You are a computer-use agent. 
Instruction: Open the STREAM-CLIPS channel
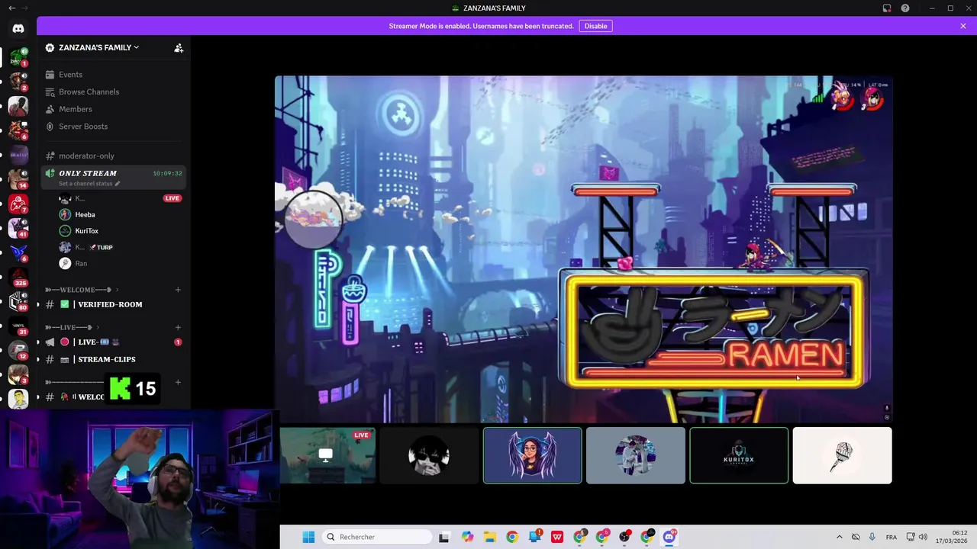click(113, 359)
